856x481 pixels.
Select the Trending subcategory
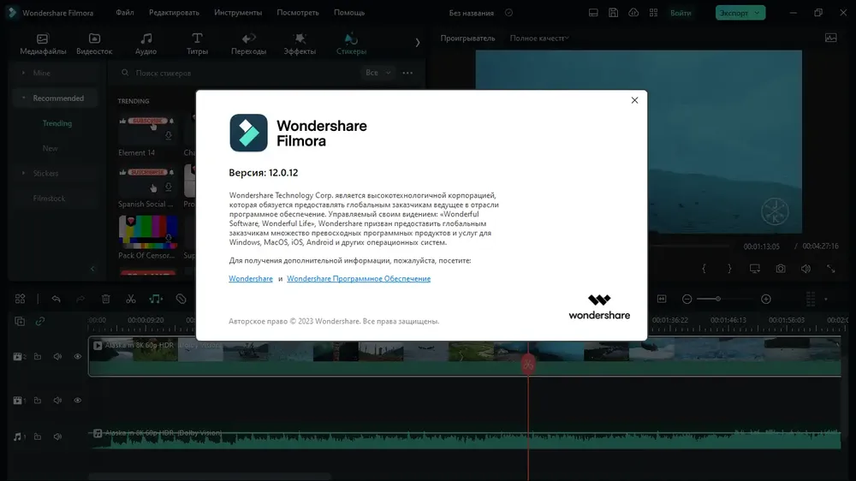pos(57,123)
